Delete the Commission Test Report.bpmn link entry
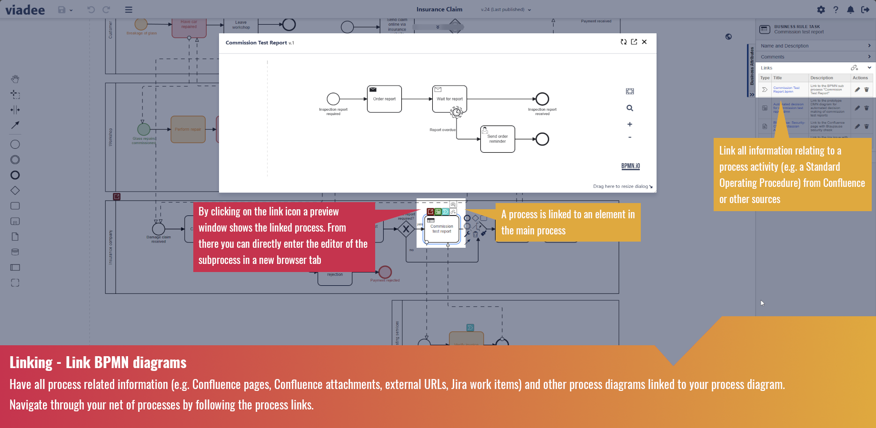876x428 pixels. tap(866, 89)
